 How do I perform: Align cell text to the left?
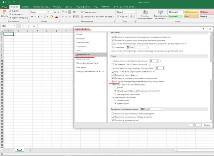(x=63, y=16)
